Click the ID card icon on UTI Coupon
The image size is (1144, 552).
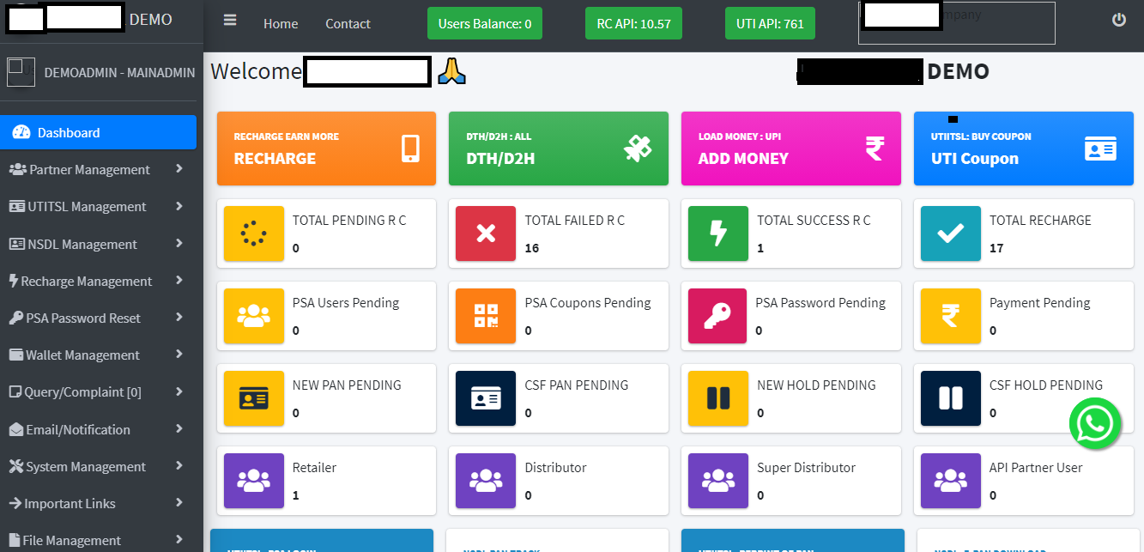click(x=1100, y=148)
